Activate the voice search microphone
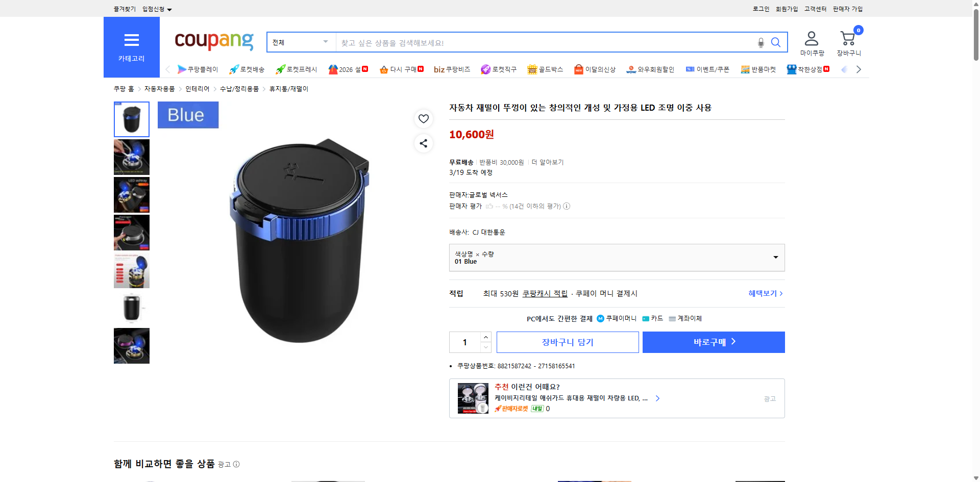This screenshot has width=980, height=482. (761, 43)
